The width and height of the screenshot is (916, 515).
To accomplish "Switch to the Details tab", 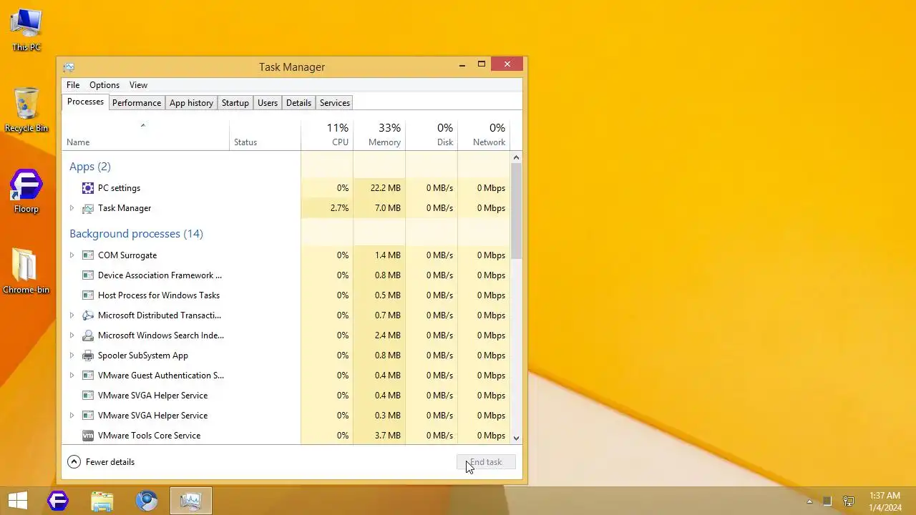I will pos(298,103).
